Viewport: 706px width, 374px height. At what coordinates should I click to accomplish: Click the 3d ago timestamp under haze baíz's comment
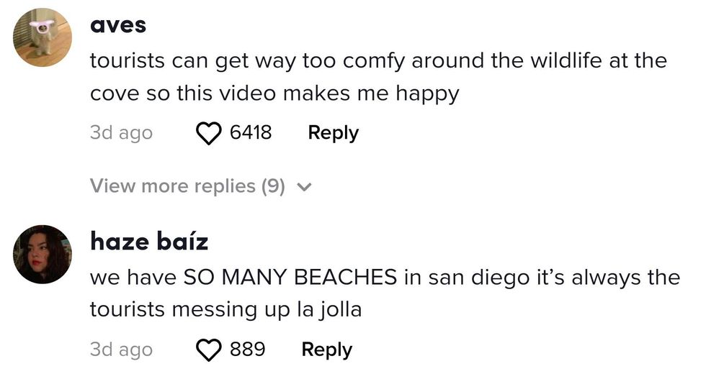121,350
